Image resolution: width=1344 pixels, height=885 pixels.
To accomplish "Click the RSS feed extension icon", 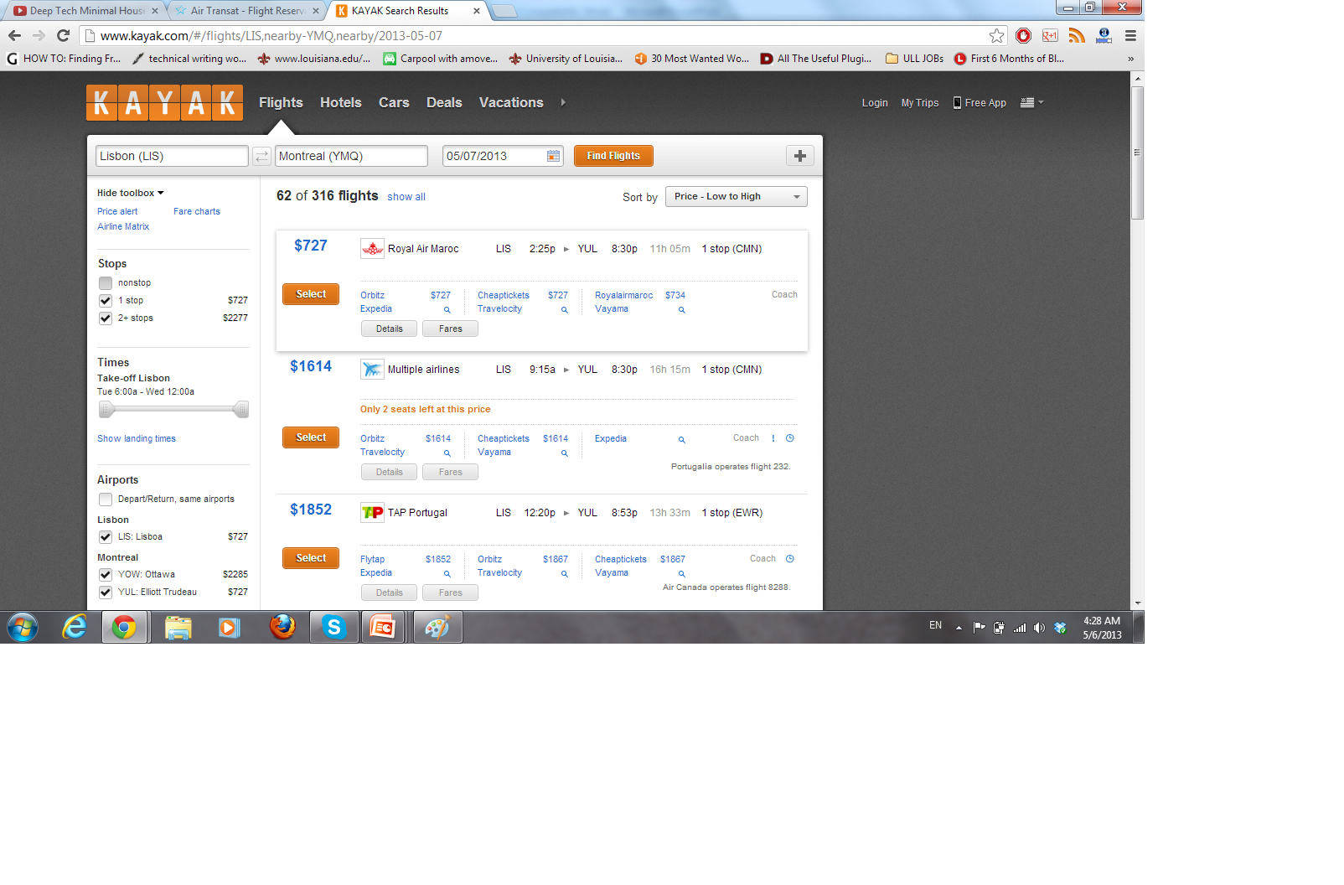I will [x=1077, y=36].
